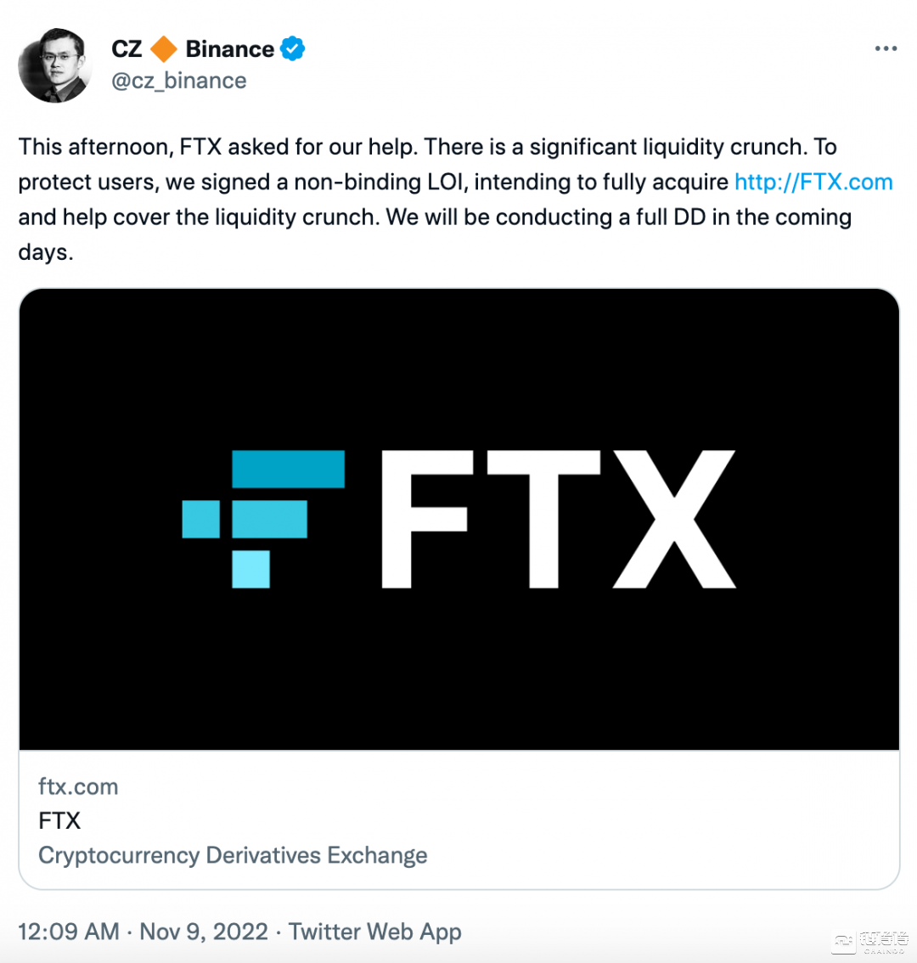Screen dimensions: 917x963
Task: Click the orange diamond icon in the name
Action: 164,49
